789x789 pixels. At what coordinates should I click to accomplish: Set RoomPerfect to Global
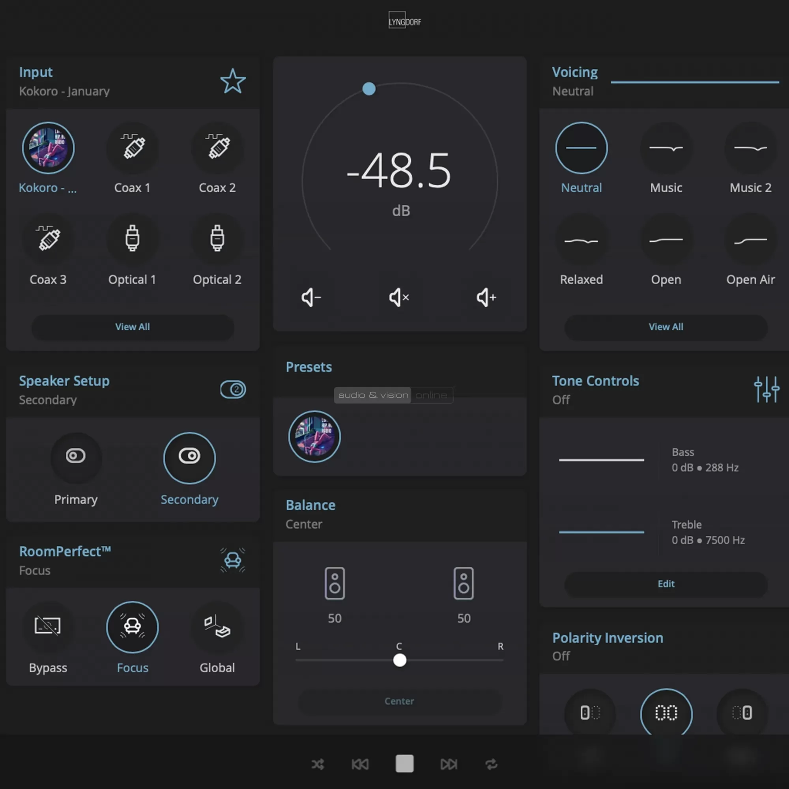(217, 626)
